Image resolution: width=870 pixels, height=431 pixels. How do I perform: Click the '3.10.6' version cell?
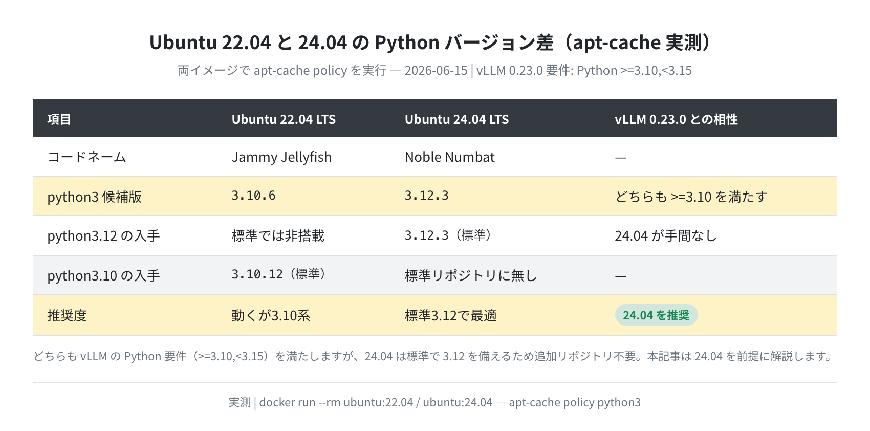tap(253, 196)
